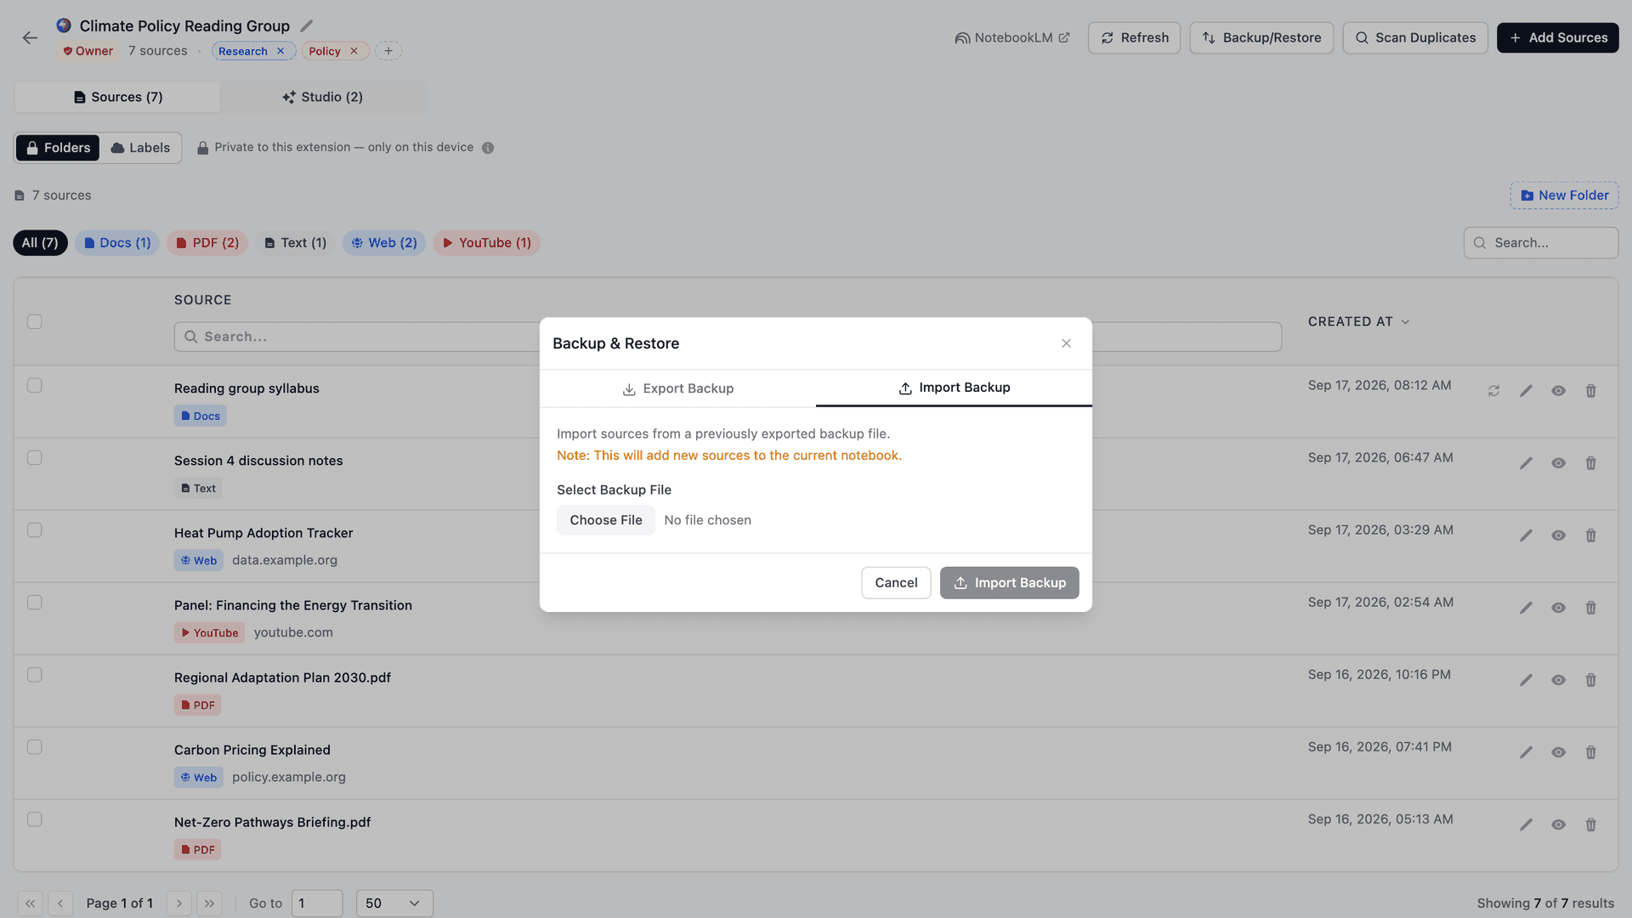Open the privacy info icon
This screenshot has height=918, width=1632.
[x=488, y=148]
